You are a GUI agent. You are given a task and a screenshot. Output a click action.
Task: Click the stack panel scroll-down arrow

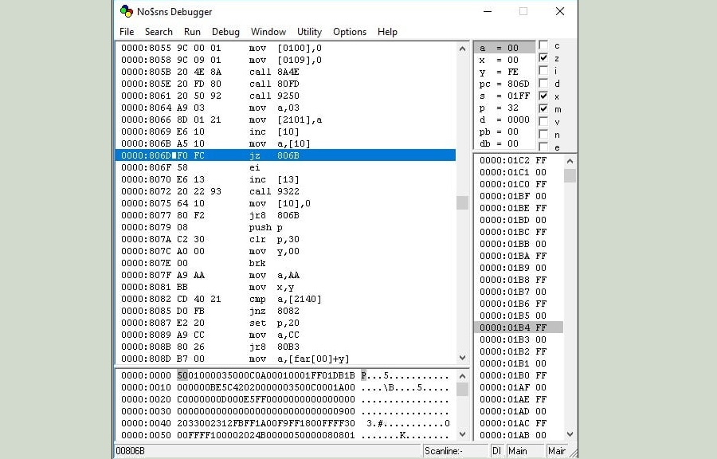pyautogui.click(x=570, y=434)
